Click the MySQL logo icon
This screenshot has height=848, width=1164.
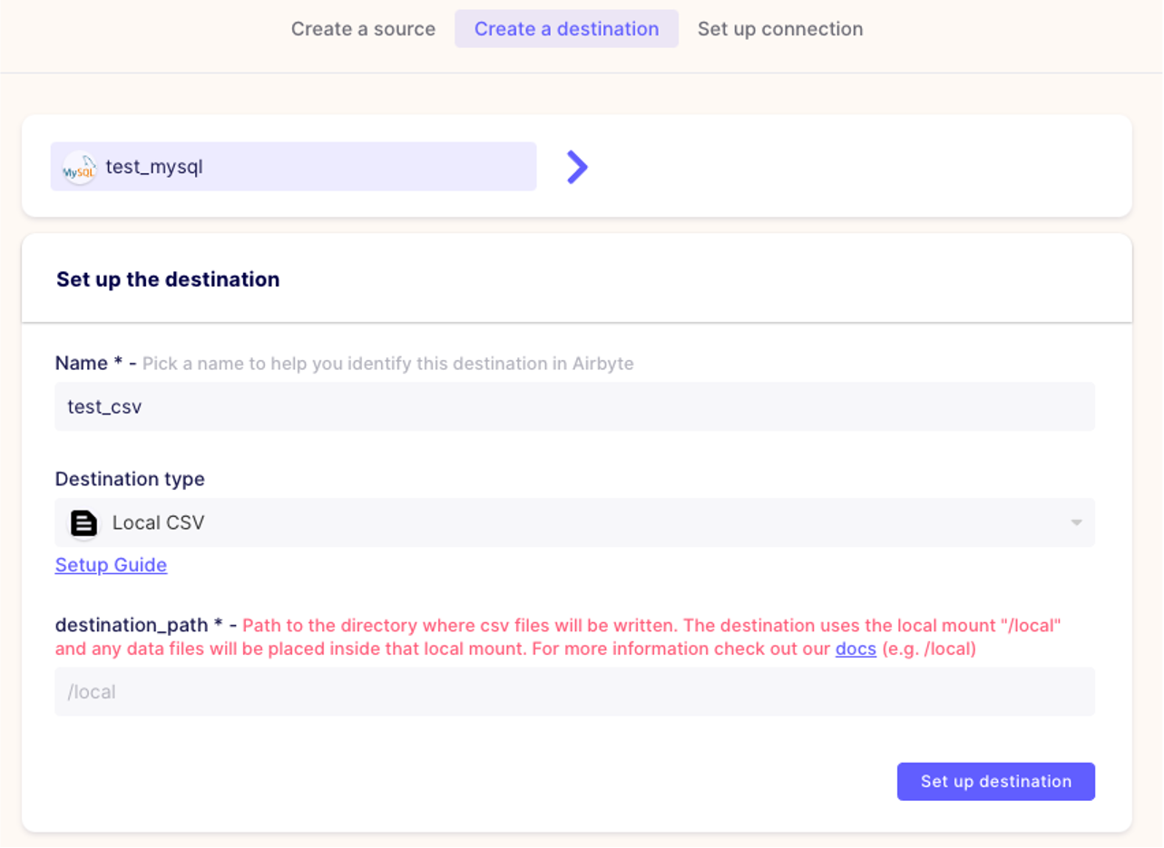(79, 168)
